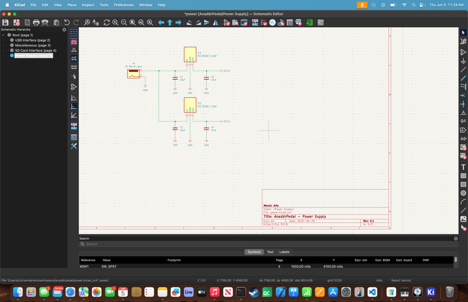Zoom out of the schematic
468x302 pixels.
coord(124,22)
